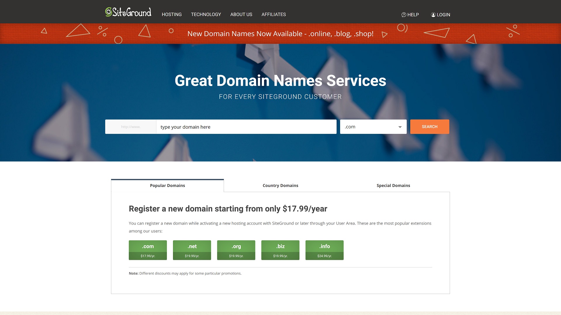Open the .com extension dropdown

[373, 127]
